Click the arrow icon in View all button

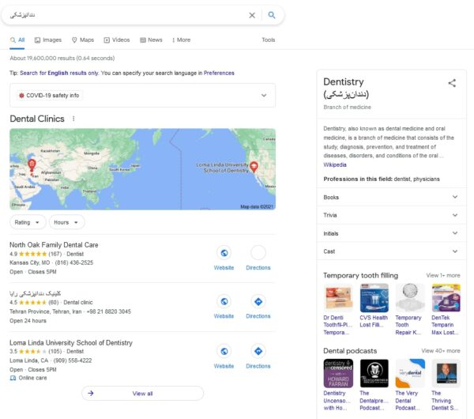pos(91,393)
